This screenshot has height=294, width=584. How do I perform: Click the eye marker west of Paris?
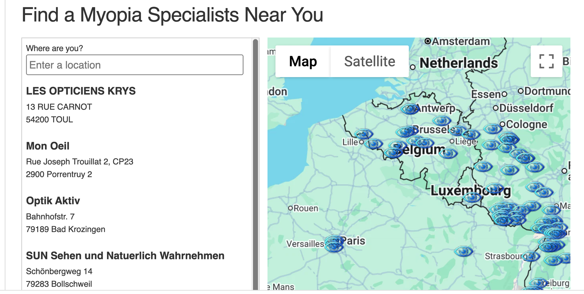pyautogui.click(x=334, y=244)
